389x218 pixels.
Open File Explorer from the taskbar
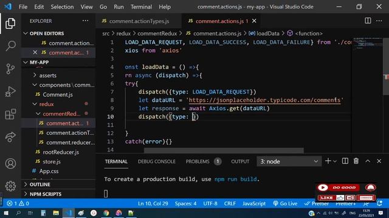tap(56, 213)
